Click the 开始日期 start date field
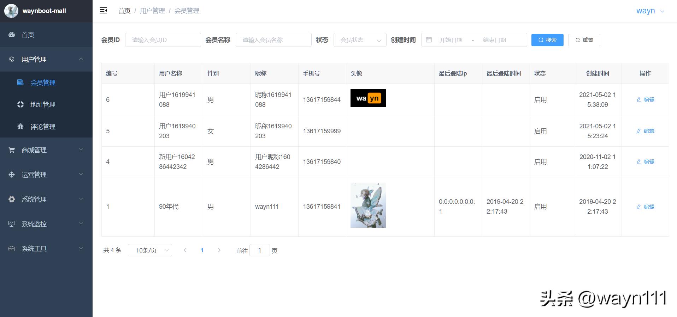Image resolution: width=677 pixels, height=317 pixels. 451,40
